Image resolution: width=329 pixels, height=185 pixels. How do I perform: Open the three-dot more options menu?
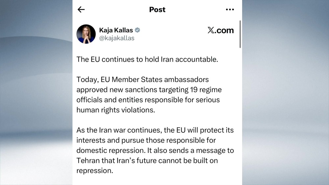tap(230, 10)
